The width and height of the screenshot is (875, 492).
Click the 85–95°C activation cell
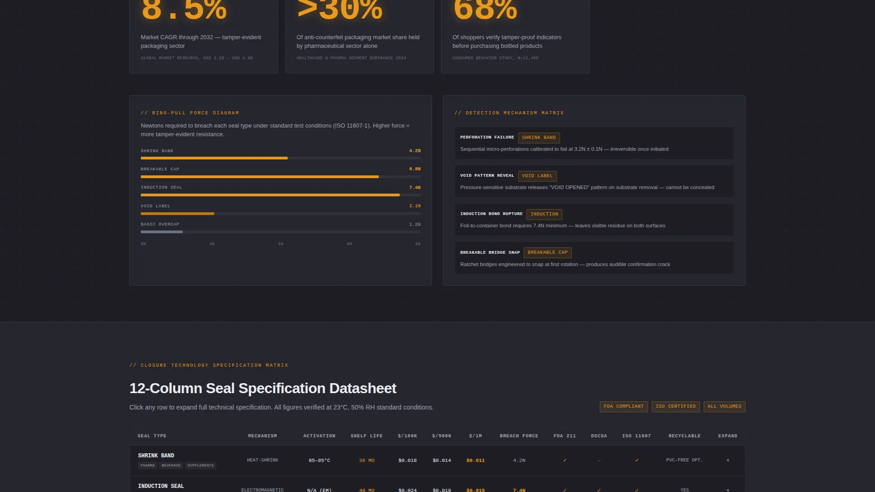click(x=319, y=461)
